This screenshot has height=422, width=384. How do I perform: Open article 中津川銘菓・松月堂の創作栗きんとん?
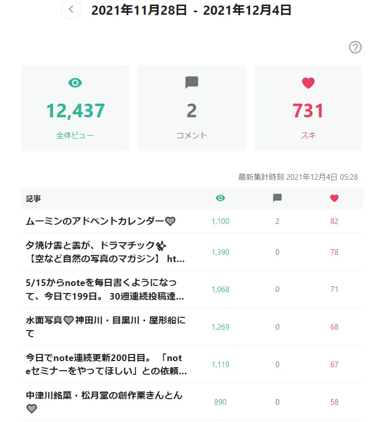(x=104, y=402)
